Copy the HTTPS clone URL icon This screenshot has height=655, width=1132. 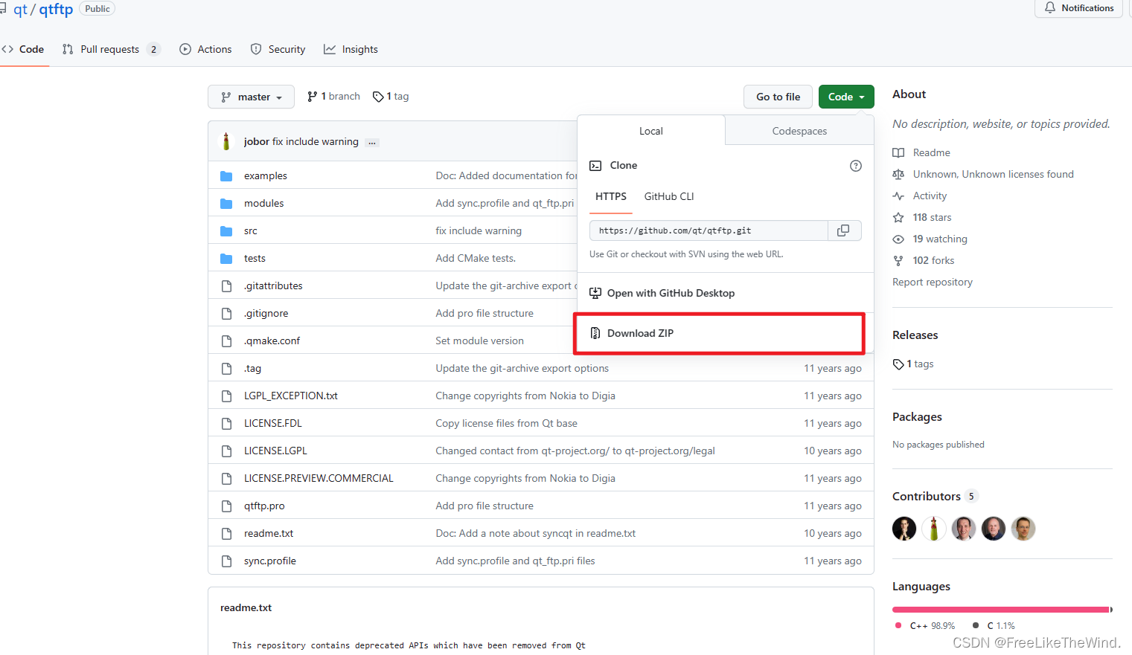point(843,230)
